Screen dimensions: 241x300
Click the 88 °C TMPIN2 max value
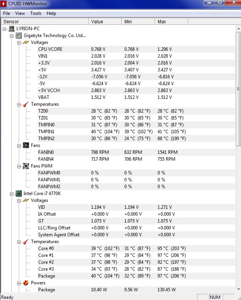[172, 139]
